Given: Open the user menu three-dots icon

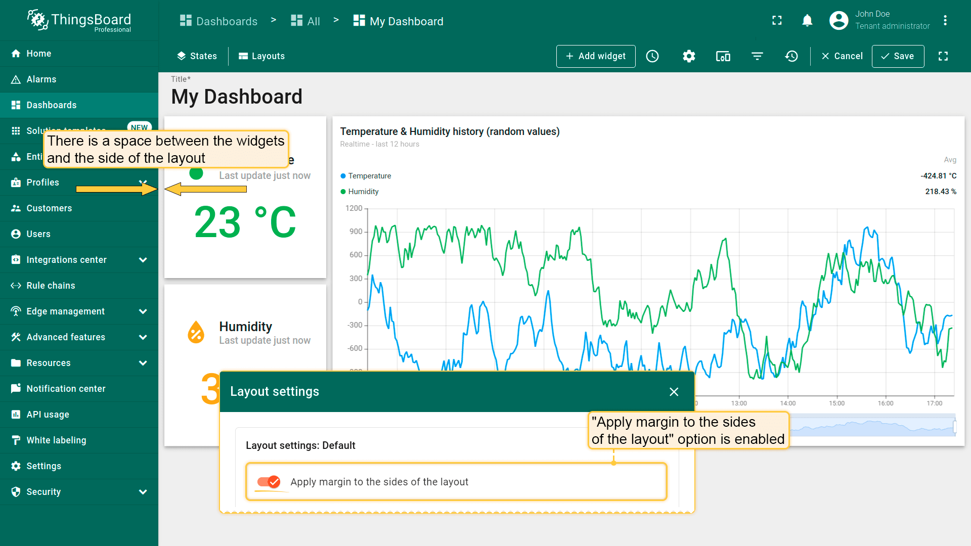Looking at the screenshot, I should click(x=945, y=21).
